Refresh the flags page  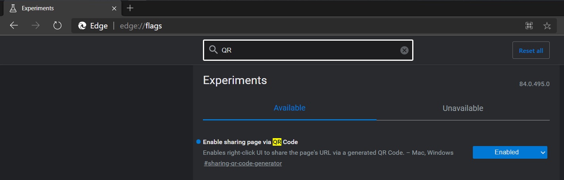click(x=57, y=26)
